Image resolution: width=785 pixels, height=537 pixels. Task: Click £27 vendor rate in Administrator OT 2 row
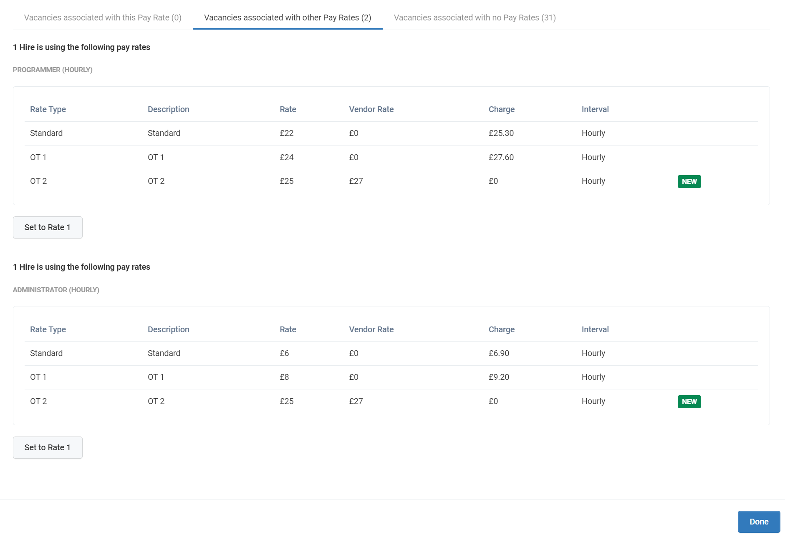pos(356,401)
